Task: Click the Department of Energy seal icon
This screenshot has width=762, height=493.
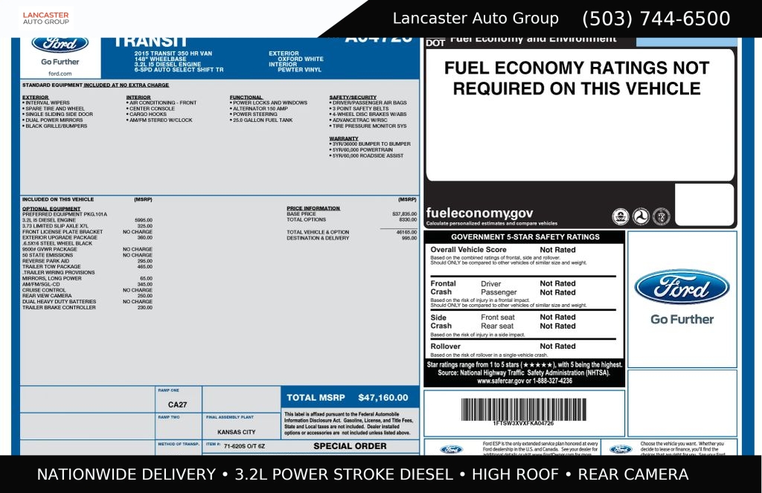Action: point(661,216)
